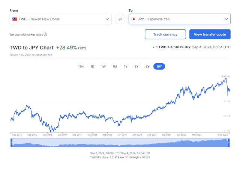Click the Japan flag icon

tap(133, 19)
